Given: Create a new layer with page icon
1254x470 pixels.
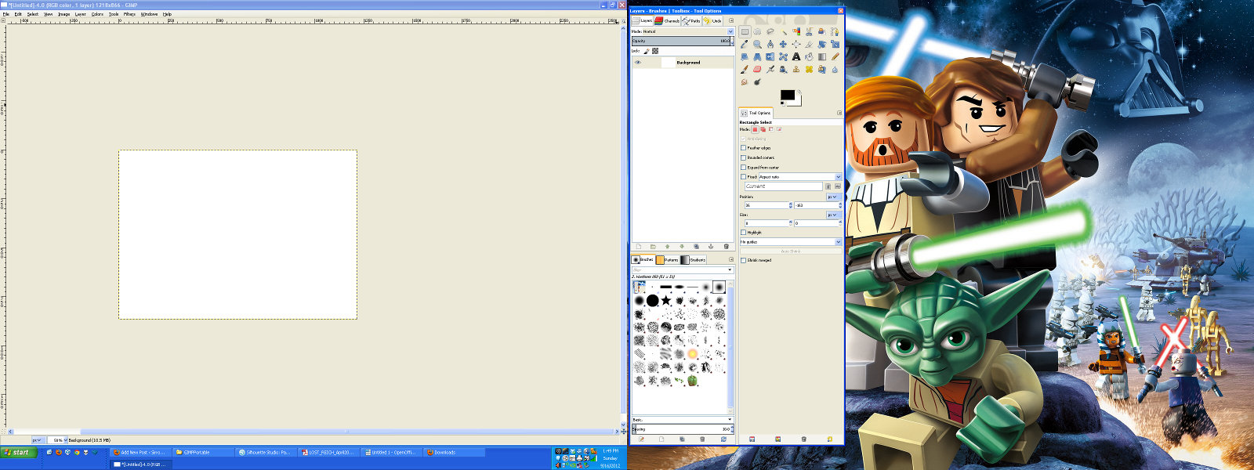Looking at the screenshot, I should pyautogui.click(x=639, y=247).
